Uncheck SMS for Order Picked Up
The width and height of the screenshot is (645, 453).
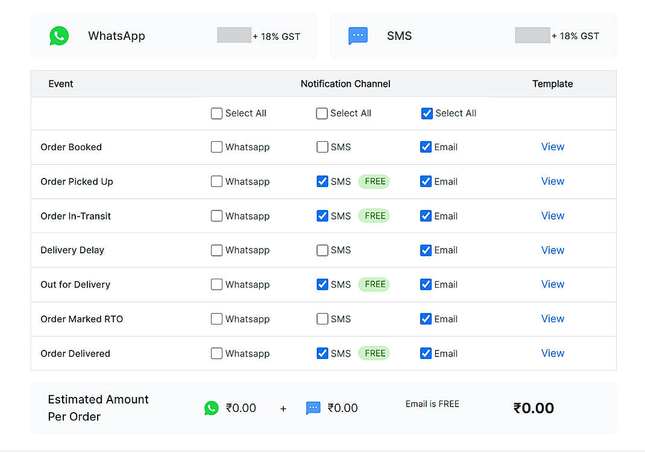pos(322,182)
